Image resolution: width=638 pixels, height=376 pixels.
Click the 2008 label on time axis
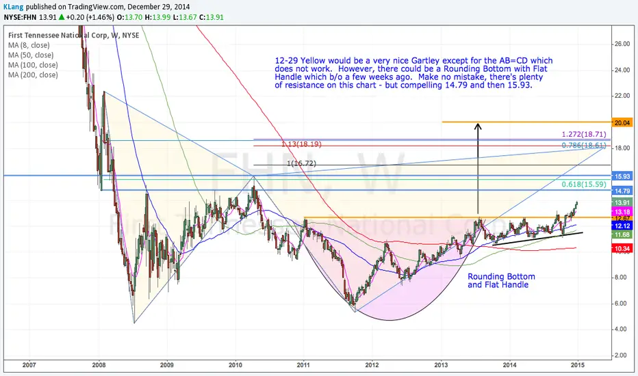tap(99, 365)
